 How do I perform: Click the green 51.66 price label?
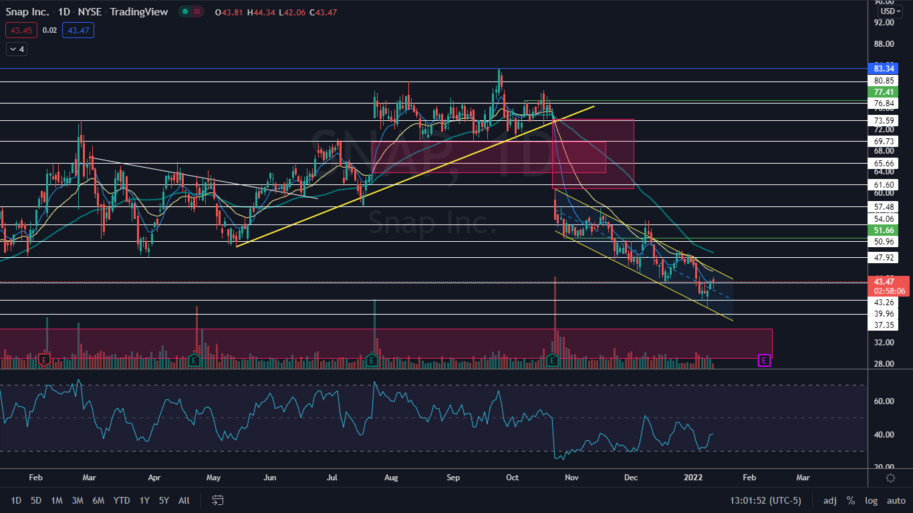point(884,230)
